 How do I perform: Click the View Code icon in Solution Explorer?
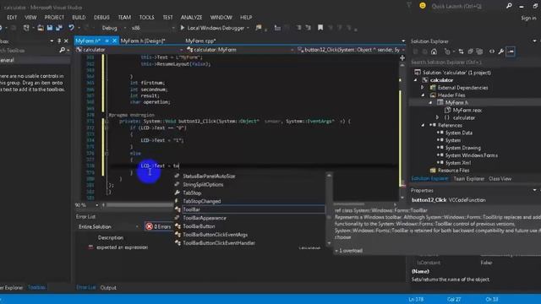point(492,52)
